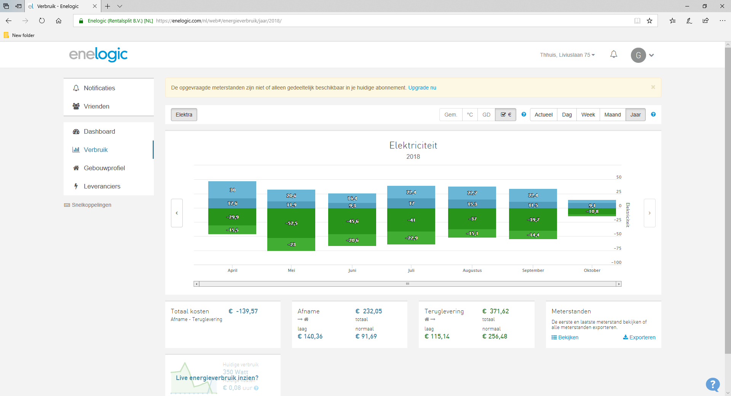Open Vrienden in the sidebar
Screen dimensions: 731x396
click(x=109, y=106)
